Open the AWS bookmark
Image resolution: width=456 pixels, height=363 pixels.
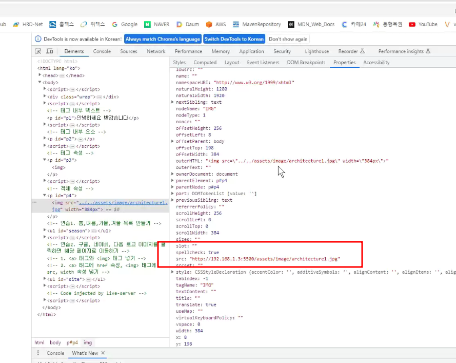[x=216, y=25]
